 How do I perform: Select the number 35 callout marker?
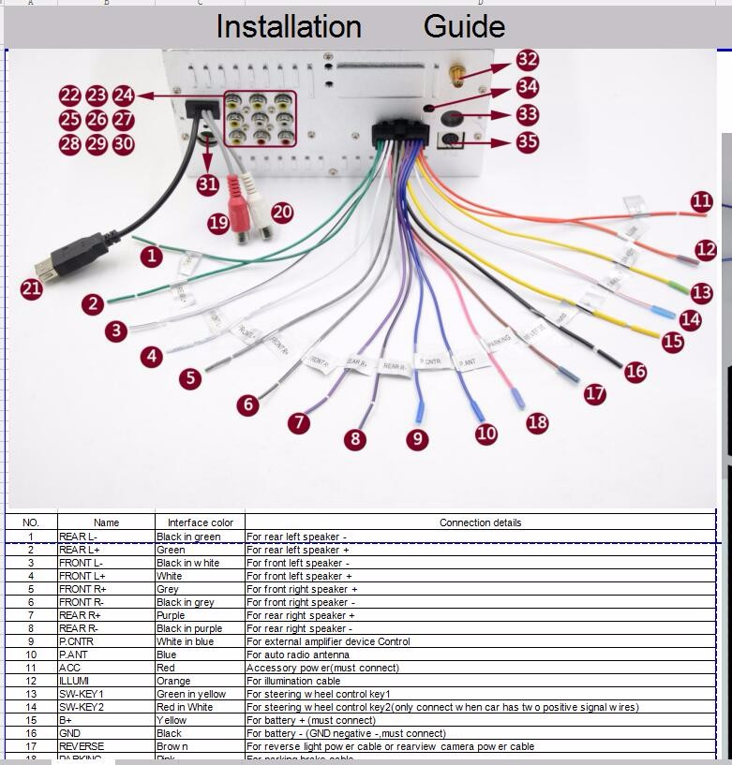coord(528,142)
